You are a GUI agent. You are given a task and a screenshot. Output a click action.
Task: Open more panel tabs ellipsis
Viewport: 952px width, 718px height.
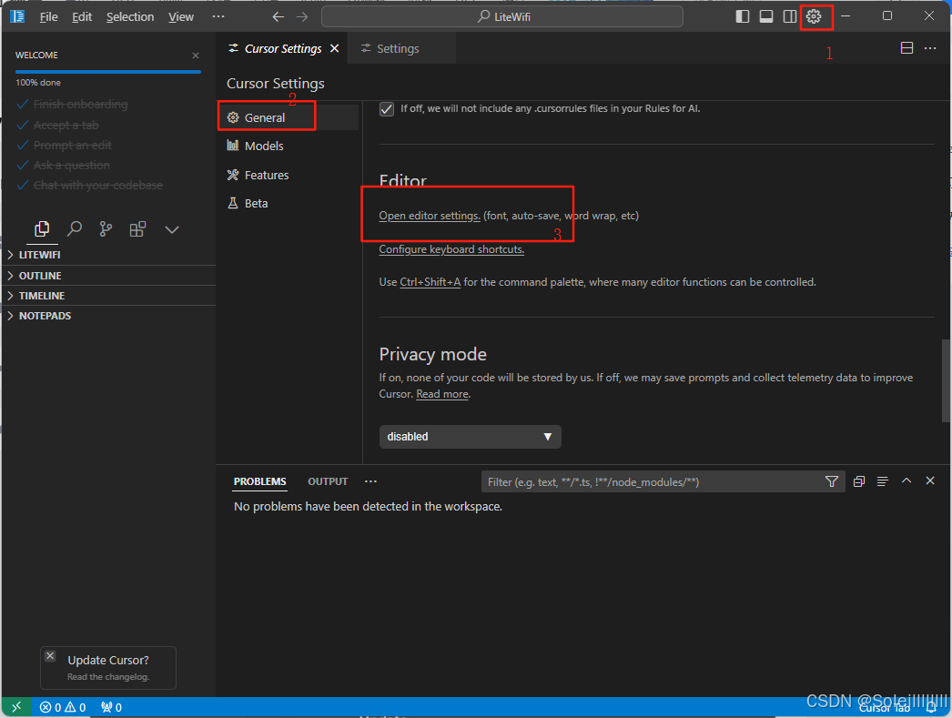[x=370, y=481]
